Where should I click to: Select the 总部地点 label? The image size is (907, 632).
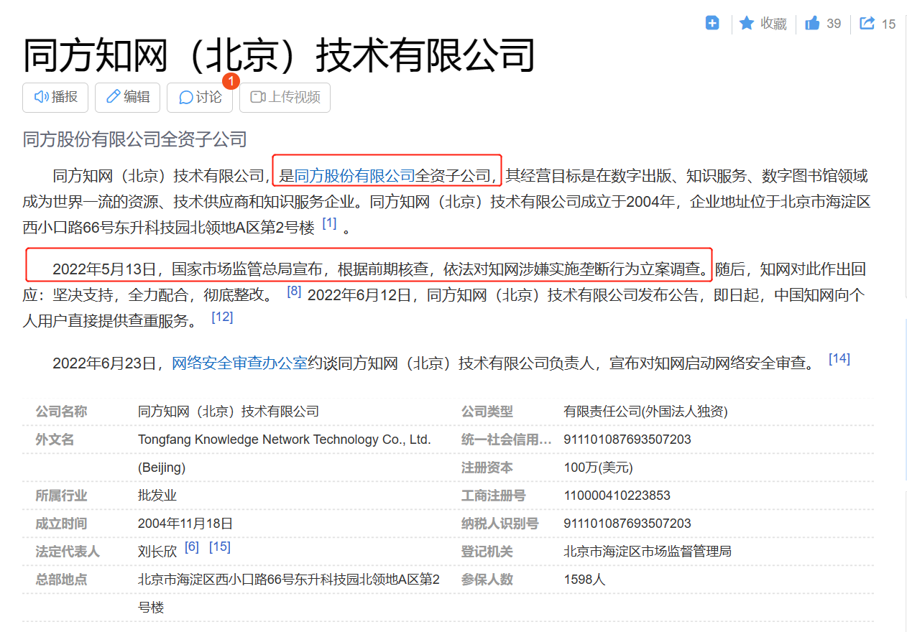[x=62, y=580]
